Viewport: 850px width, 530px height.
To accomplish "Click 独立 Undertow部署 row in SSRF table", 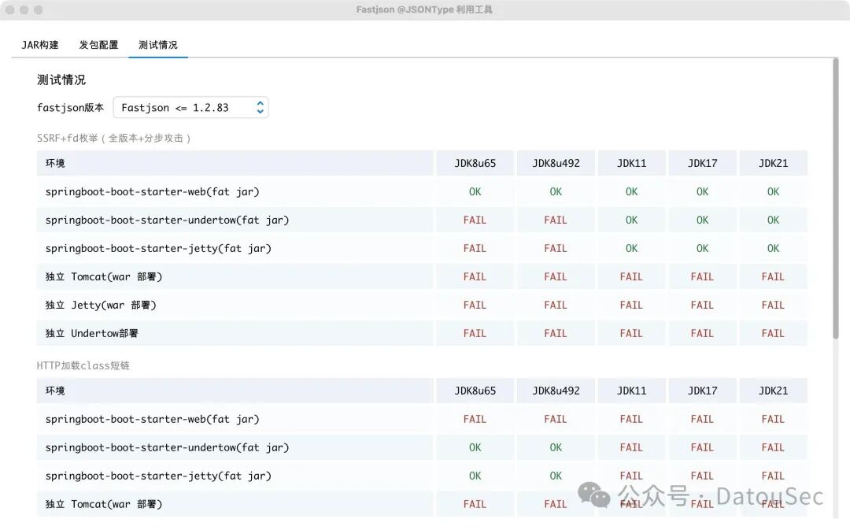I will pyautogui.click(x=423, y=333).
